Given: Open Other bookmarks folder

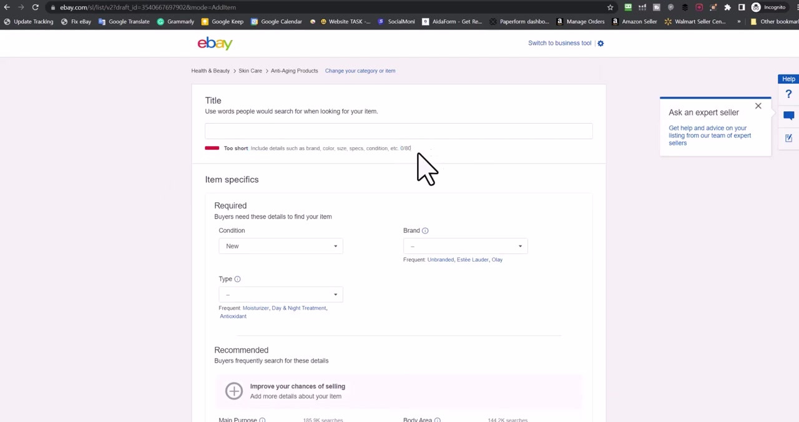Looking at the screenshot, I should (x=775, y=21).
